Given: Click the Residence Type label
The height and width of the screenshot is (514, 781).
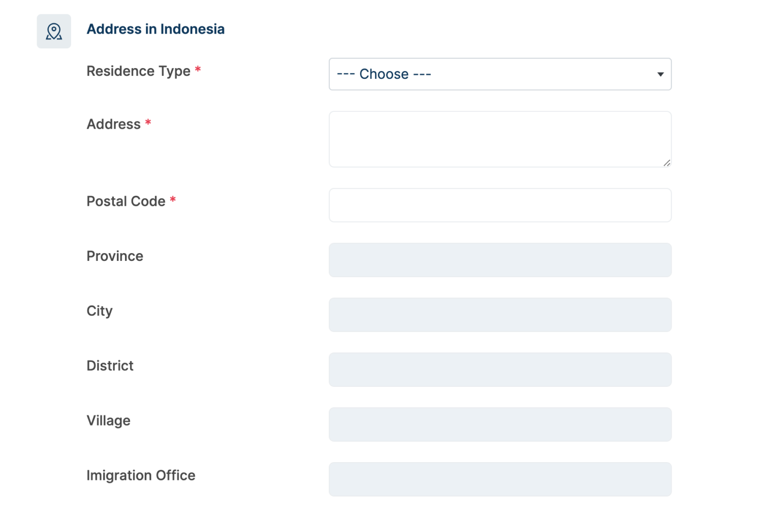Looking at the screenshot, I should pyautogui.click(x=140, y=71).
